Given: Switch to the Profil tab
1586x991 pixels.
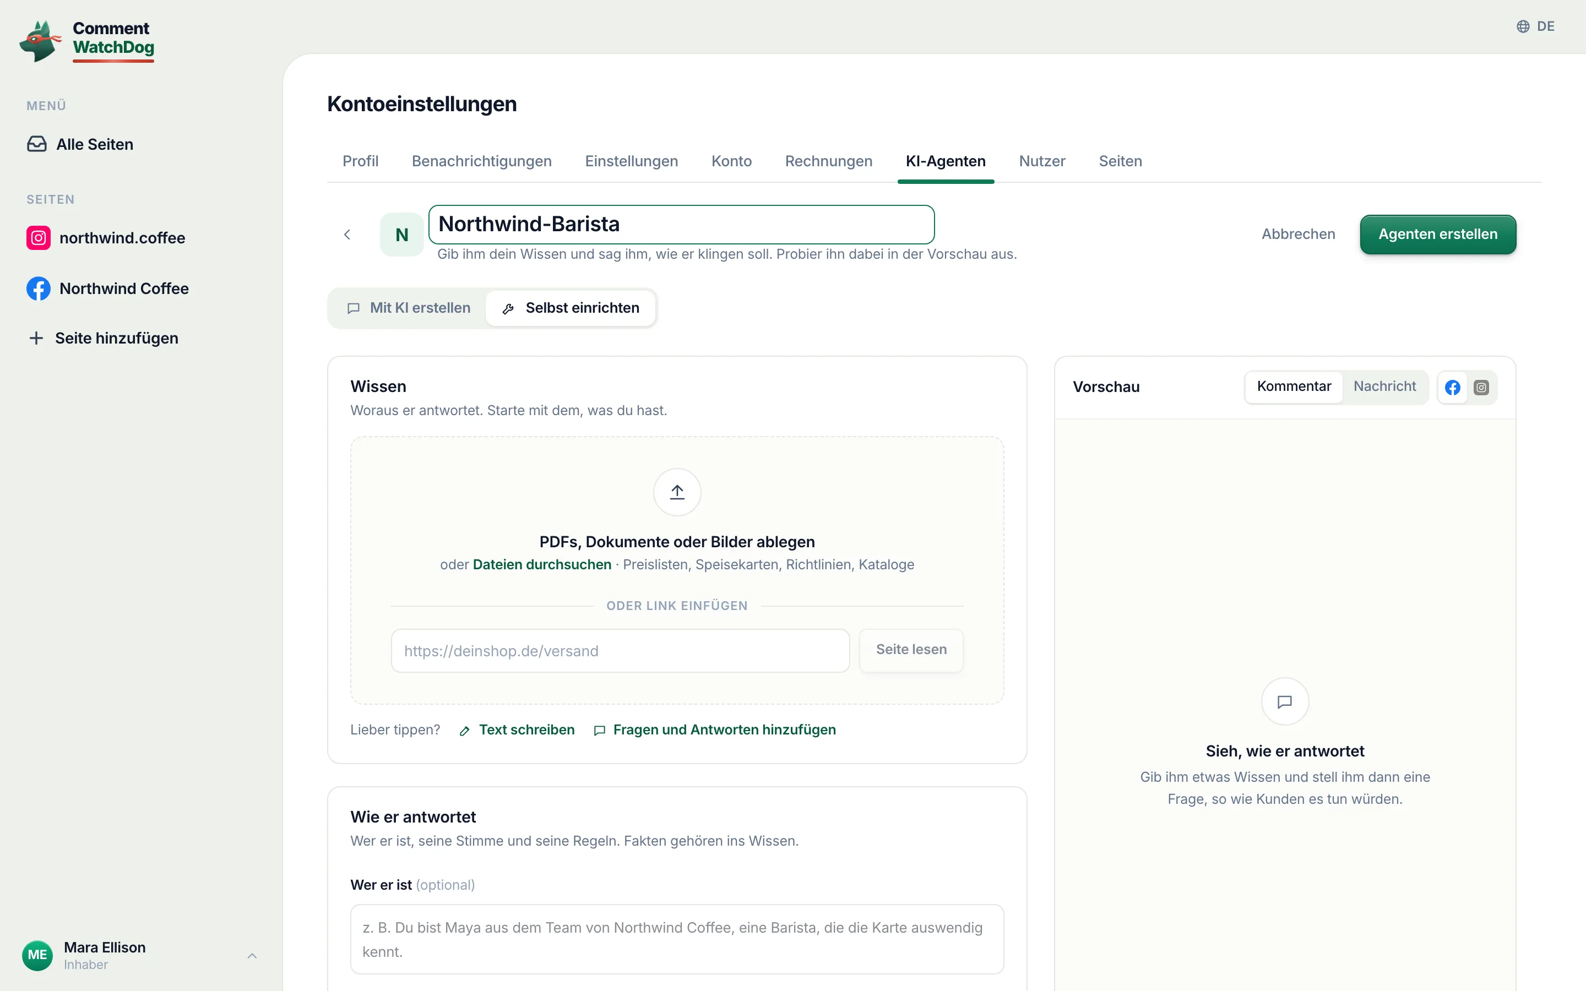Looking at the screenshot, I should pyautogui.click(x=361, y=161).
